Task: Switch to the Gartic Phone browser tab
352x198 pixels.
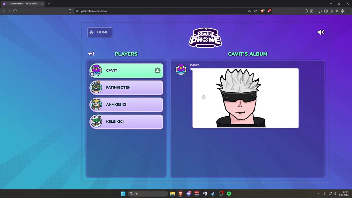Action: coord(23,4)
